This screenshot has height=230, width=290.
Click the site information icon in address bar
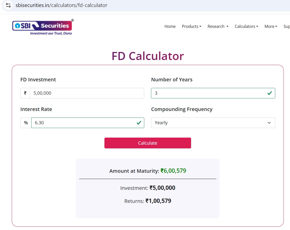pyautogui.click(x=8, y=5)
